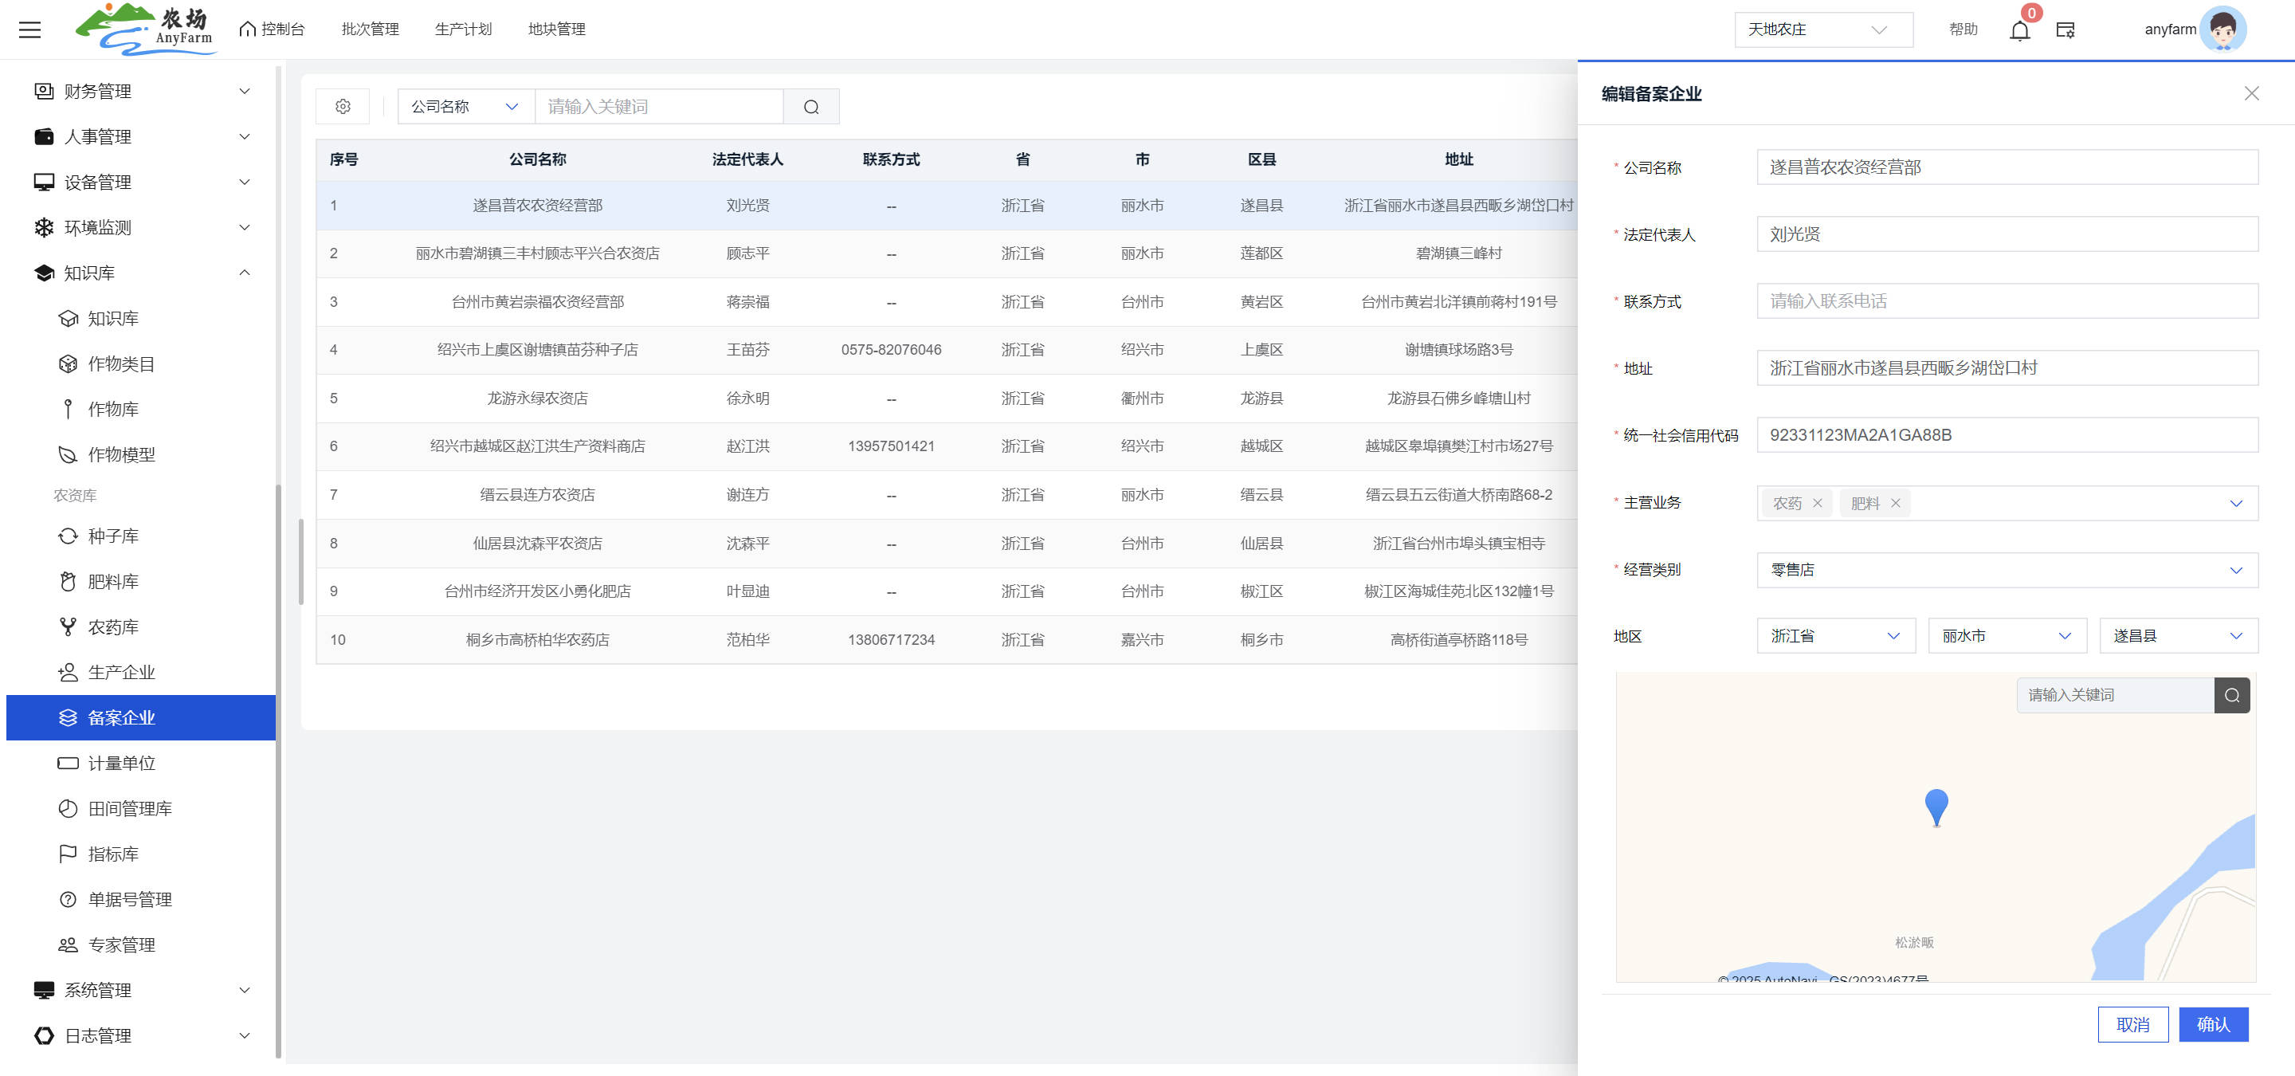The image size is (2295, 1076).
Task: Click the 确认 button
Action: coord(2213,1024)
